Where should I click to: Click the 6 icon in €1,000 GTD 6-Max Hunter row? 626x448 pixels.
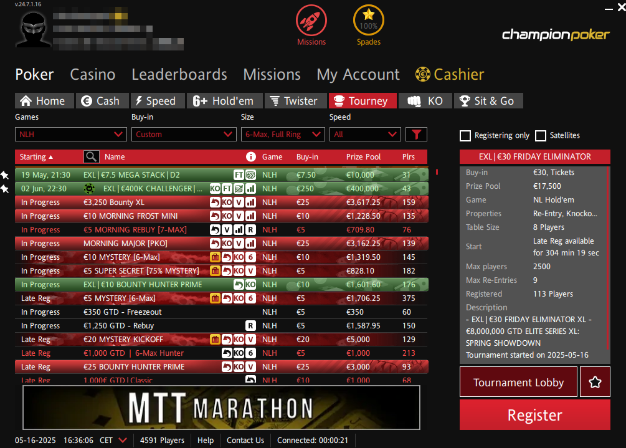coord(250,353)
